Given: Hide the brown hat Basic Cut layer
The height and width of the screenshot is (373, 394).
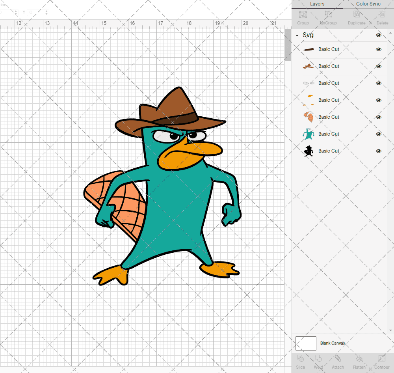Looking at the screenshot, I should (x=378, y=66).
